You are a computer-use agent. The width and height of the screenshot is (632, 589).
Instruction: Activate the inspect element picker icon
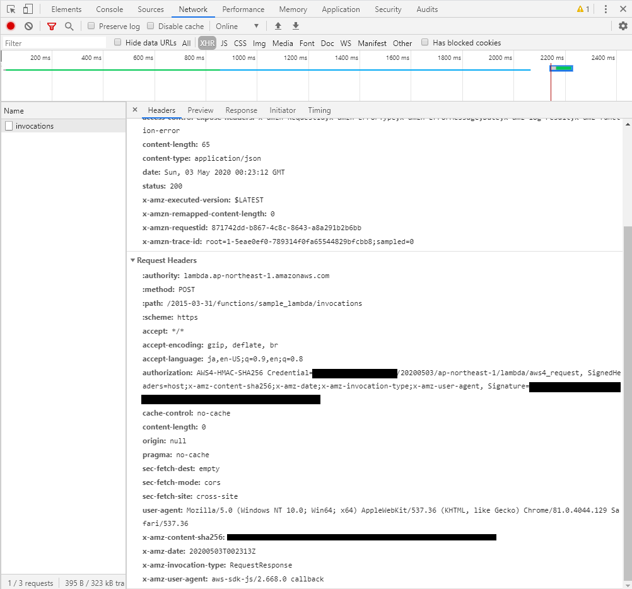[x=11, y=9]
